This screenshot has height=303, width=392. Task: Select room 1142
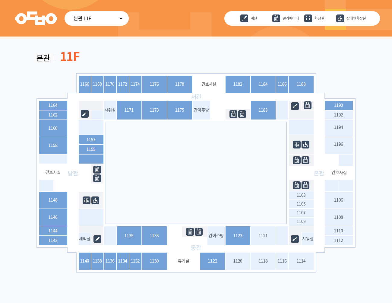[x=53, y=241]
